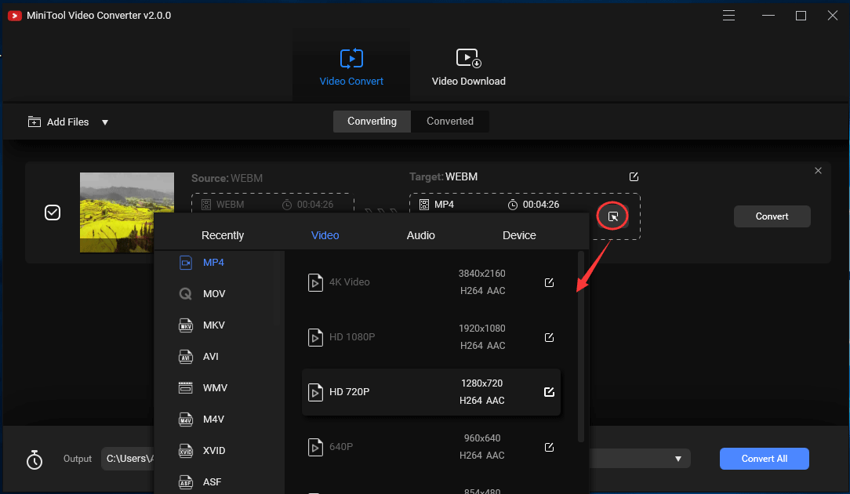The image size is (850, 494).
Task: Click the MKV file icon
Action: coord(185,325)
